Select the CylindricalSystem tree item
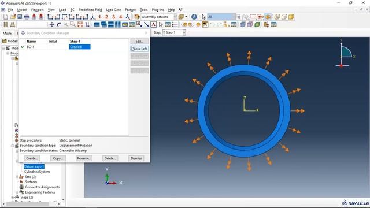The width and height of the screenshot is (370, 208). (x=37, y=172)
